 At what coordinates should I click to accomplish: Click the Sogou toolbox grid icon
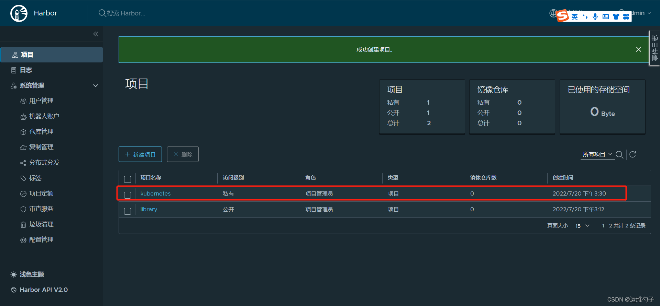pyautogui.click(x=626, y=17)
